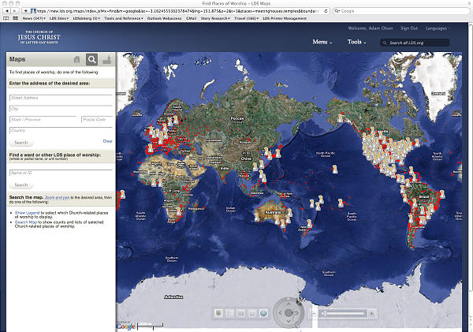Click the Sign Out link

click(x=409, y=28)
